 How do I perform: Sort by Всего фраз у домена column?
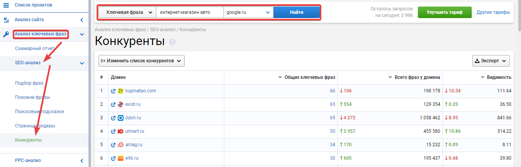pos(414,77)
